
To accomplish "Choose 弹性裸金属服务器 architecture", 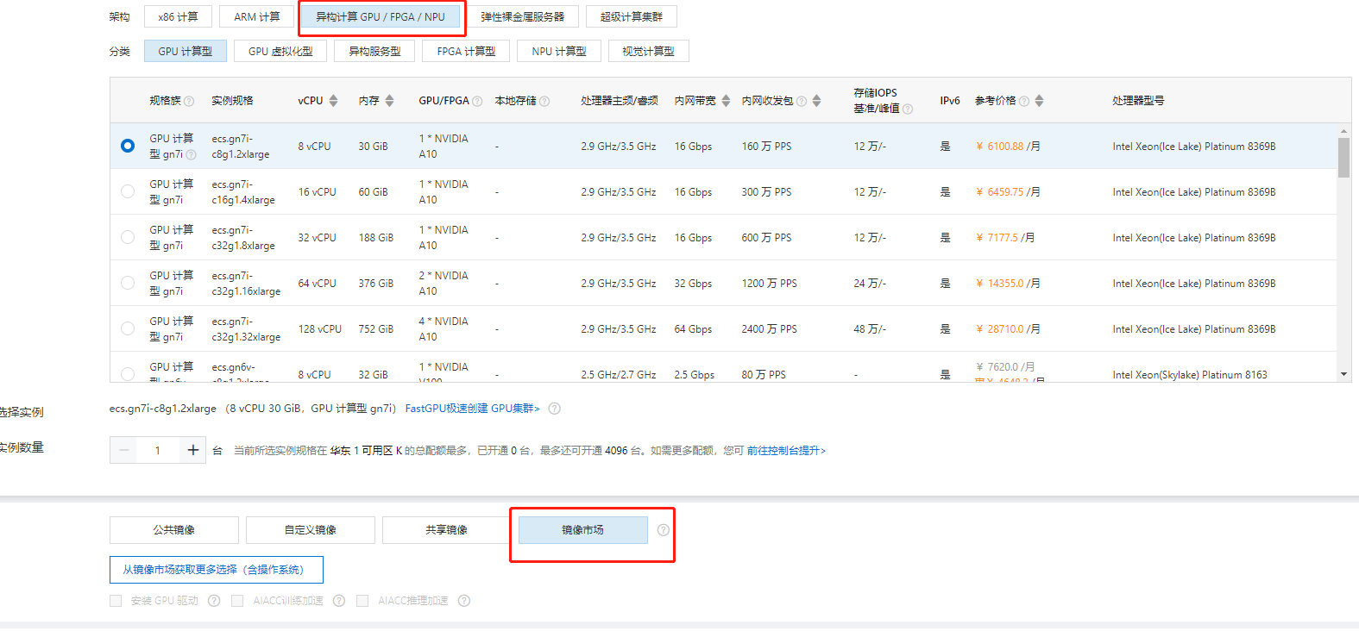I will tap(523, 16).
